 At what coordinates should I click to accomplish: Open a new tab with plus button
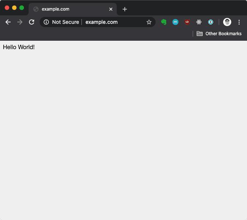tap(125, 9)
